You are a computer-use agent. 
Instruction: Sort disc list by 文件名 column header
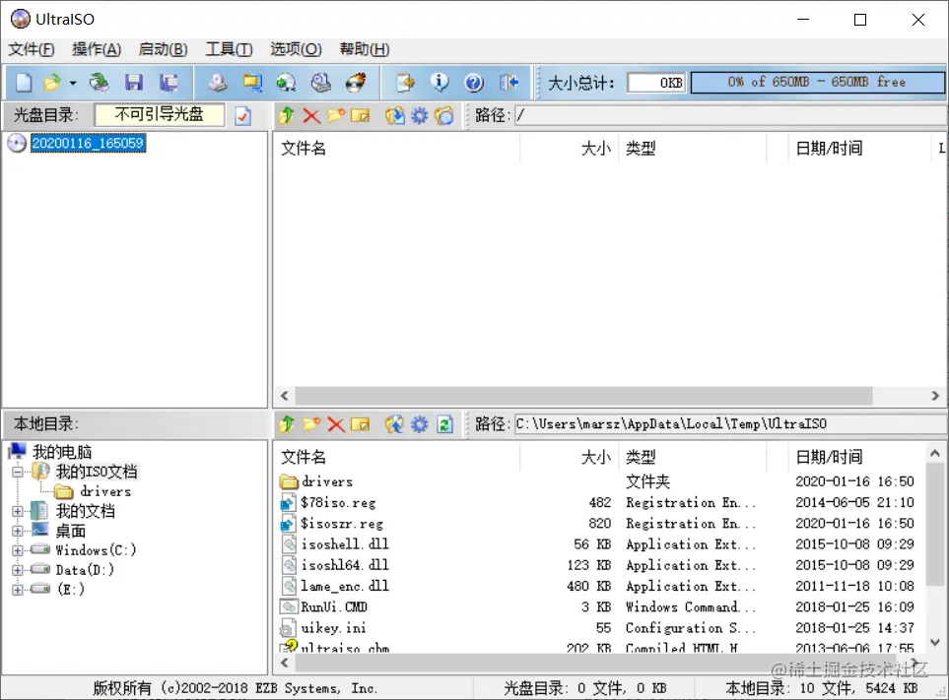396,148
